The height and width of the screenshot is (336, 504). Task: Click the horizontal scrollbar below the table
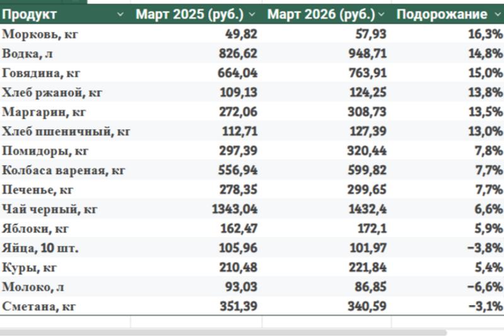tap(220, 332)
